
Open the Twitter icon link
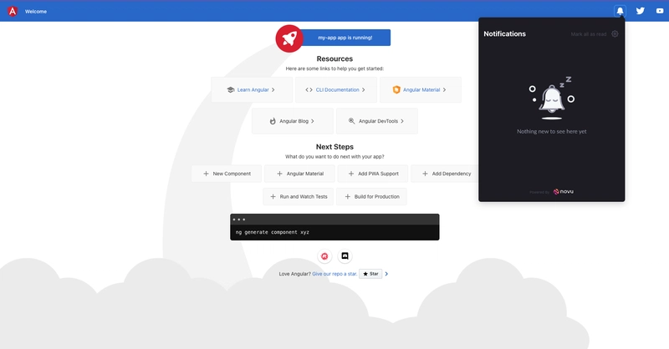coord(641,11)
